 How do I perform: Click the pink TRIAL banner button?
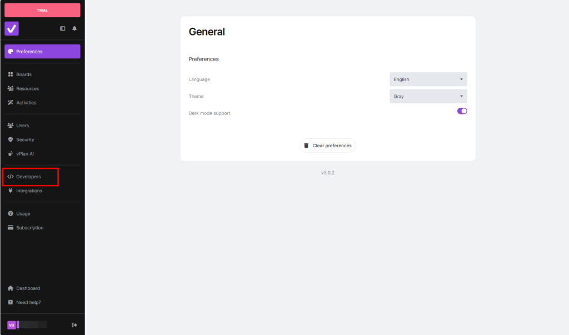[x=42, y=10]
